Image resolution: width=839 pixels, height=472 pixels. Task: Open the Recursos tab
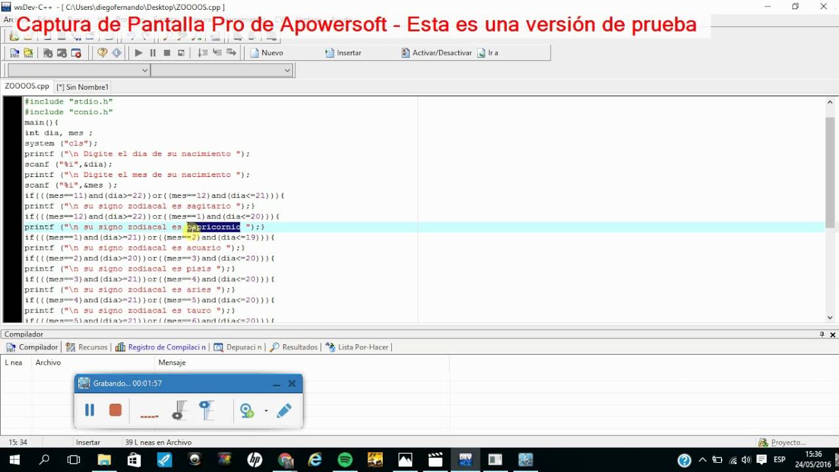tap(87, 347)
